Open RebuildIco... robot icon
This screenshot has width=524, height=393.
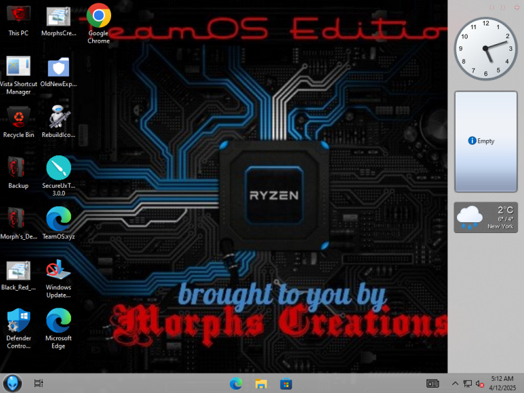[x=58, y=122]
